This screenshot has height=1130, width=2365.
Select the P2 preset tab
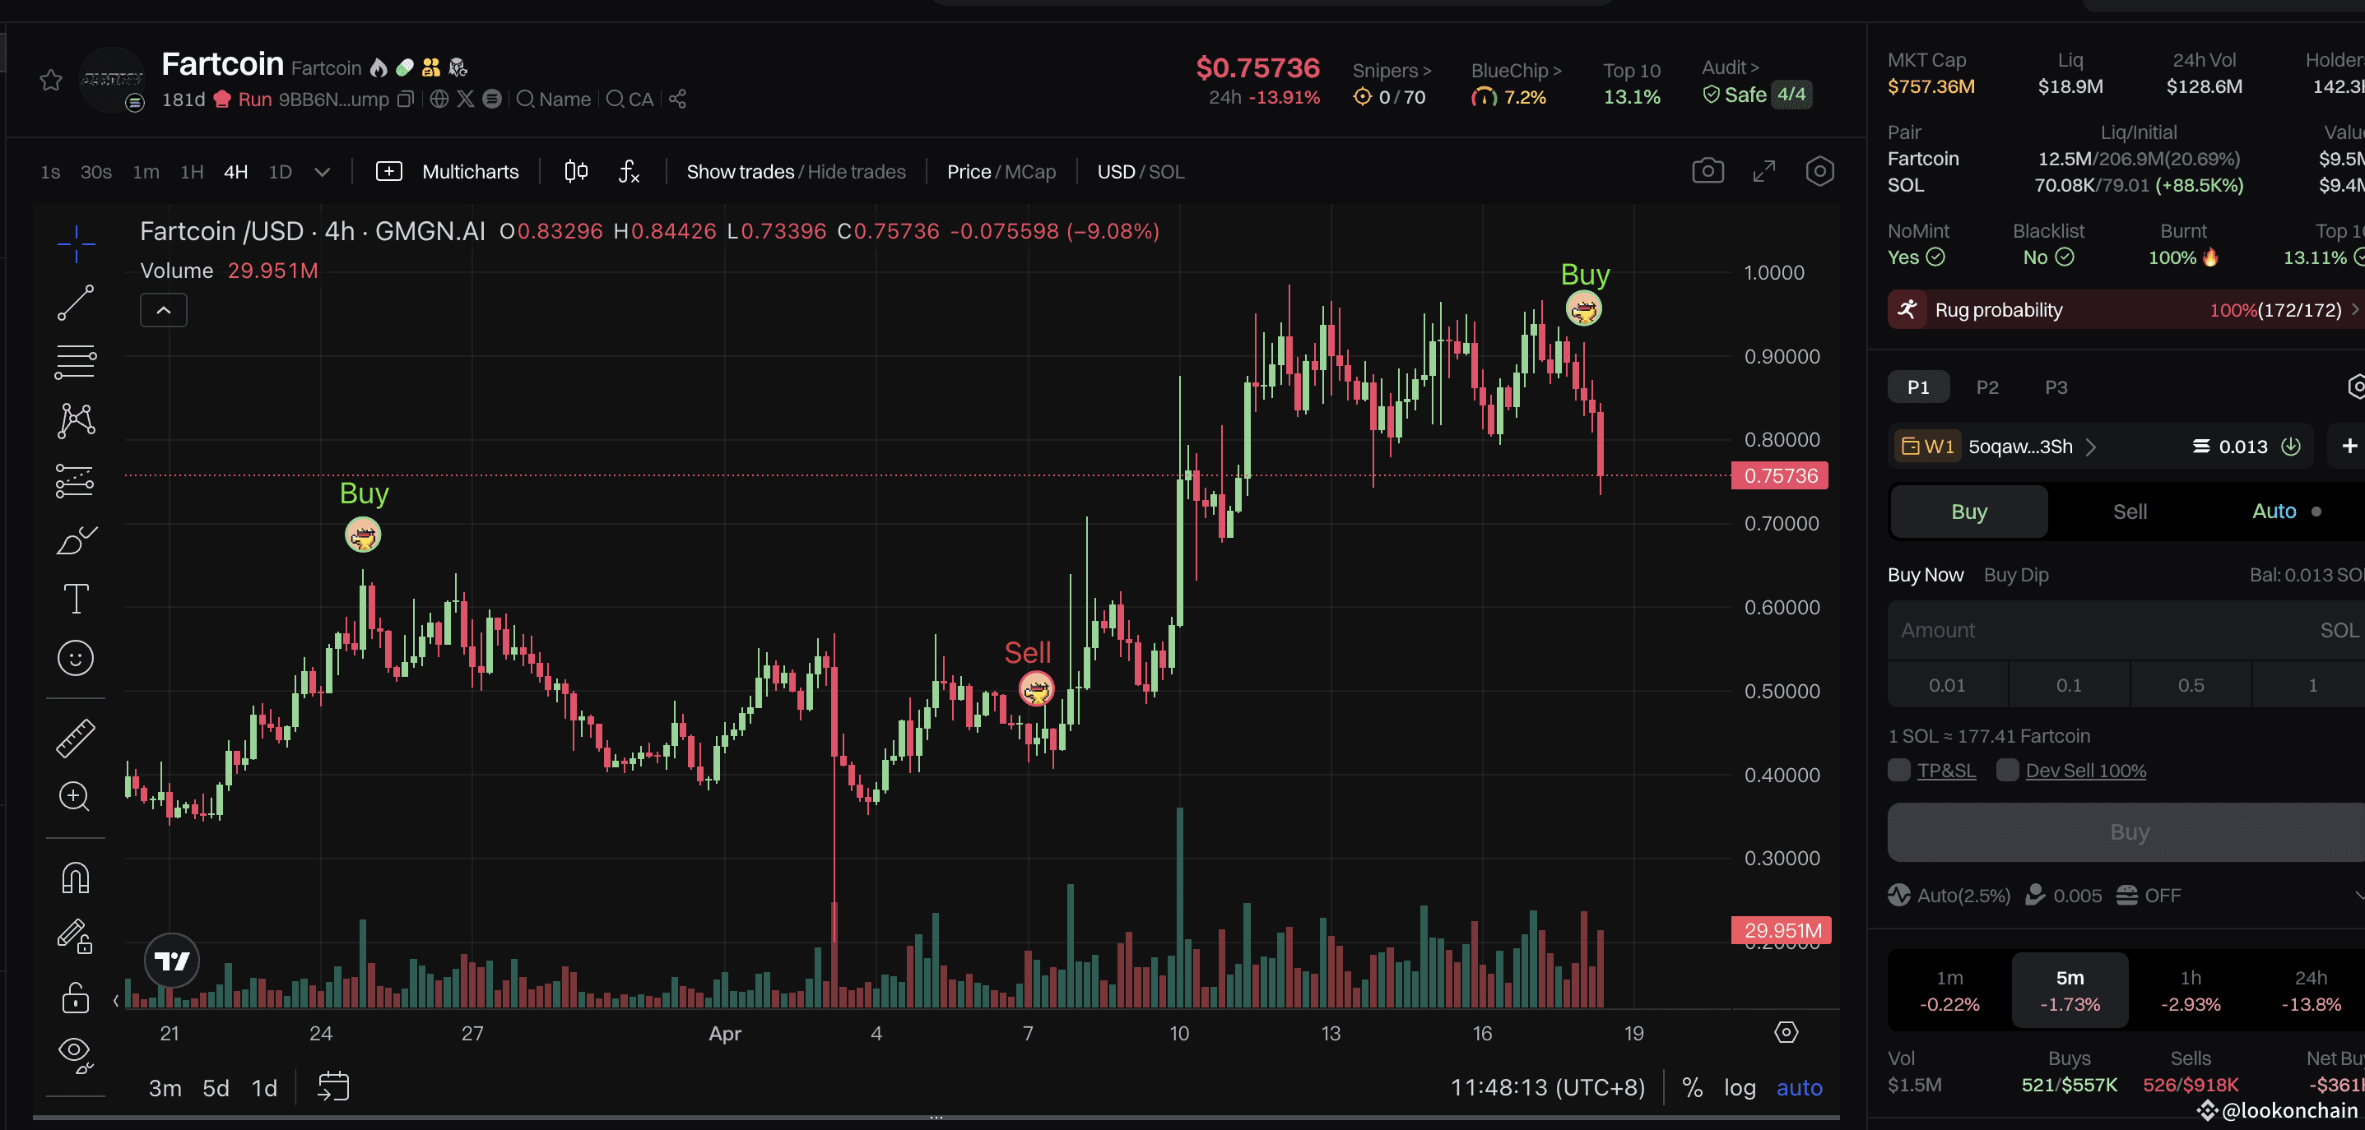click(1986, 387)
